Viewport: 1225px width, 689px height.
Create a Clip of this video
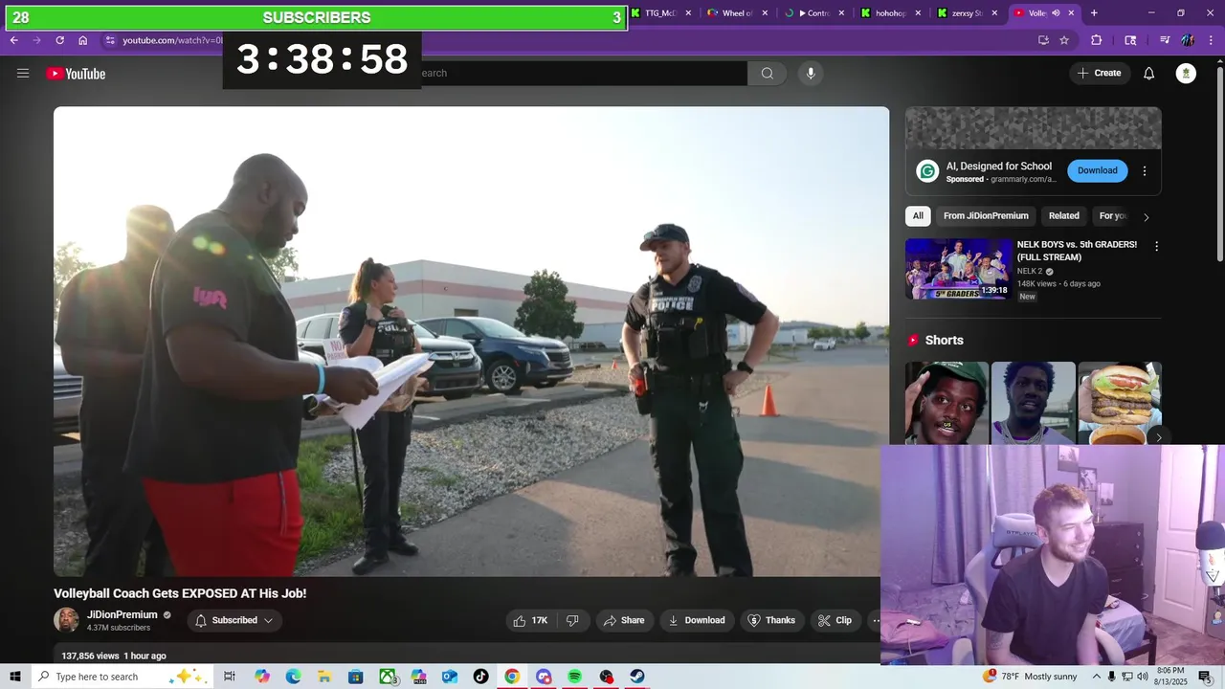click(x=835, y=620)
